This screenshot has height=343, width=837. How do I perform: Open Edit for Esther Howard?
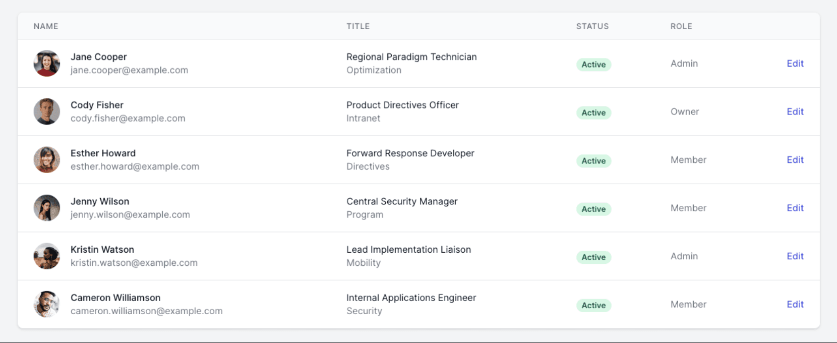795,160
